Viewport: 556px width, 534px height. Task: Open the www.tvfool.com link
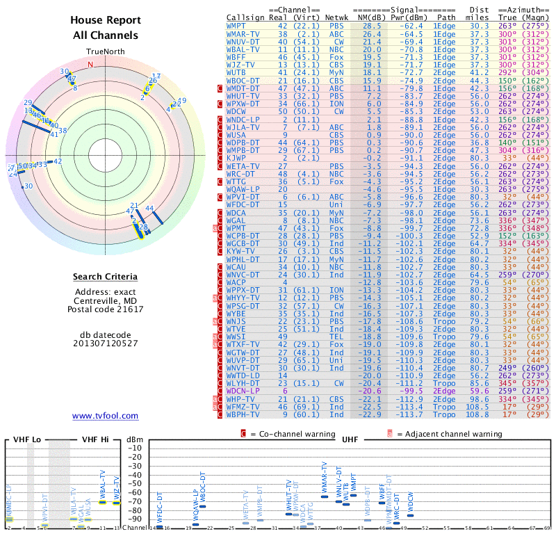click(105, 416)
